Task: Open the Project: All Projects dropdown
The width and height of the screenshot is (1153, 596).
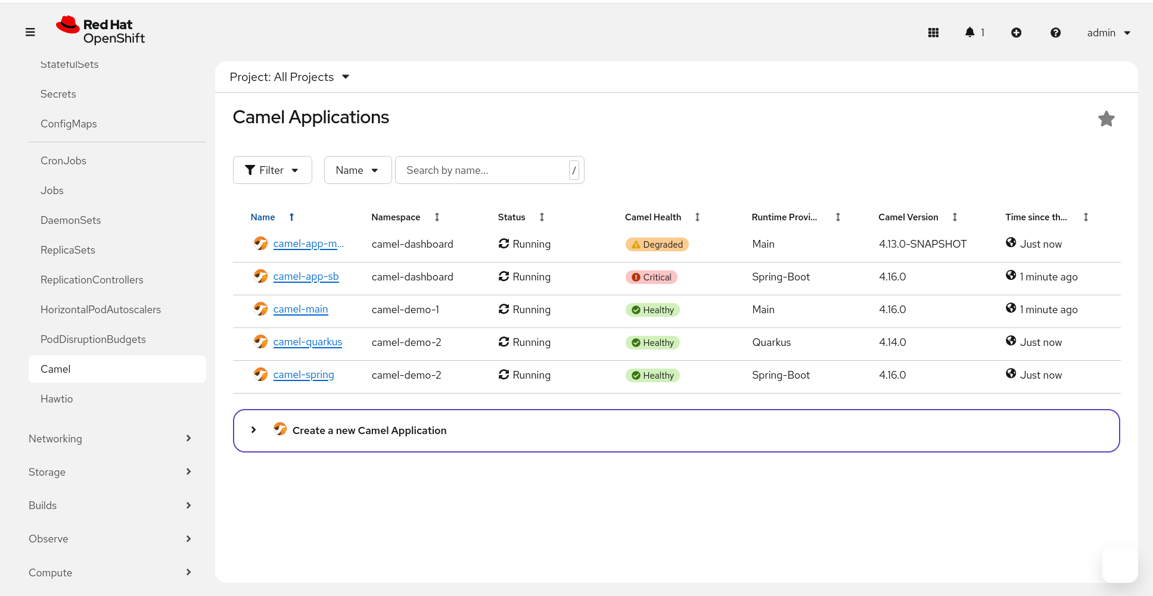Action: 290,77
